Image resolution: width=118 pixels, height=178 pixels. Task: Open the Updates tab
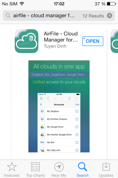point(106,169)
